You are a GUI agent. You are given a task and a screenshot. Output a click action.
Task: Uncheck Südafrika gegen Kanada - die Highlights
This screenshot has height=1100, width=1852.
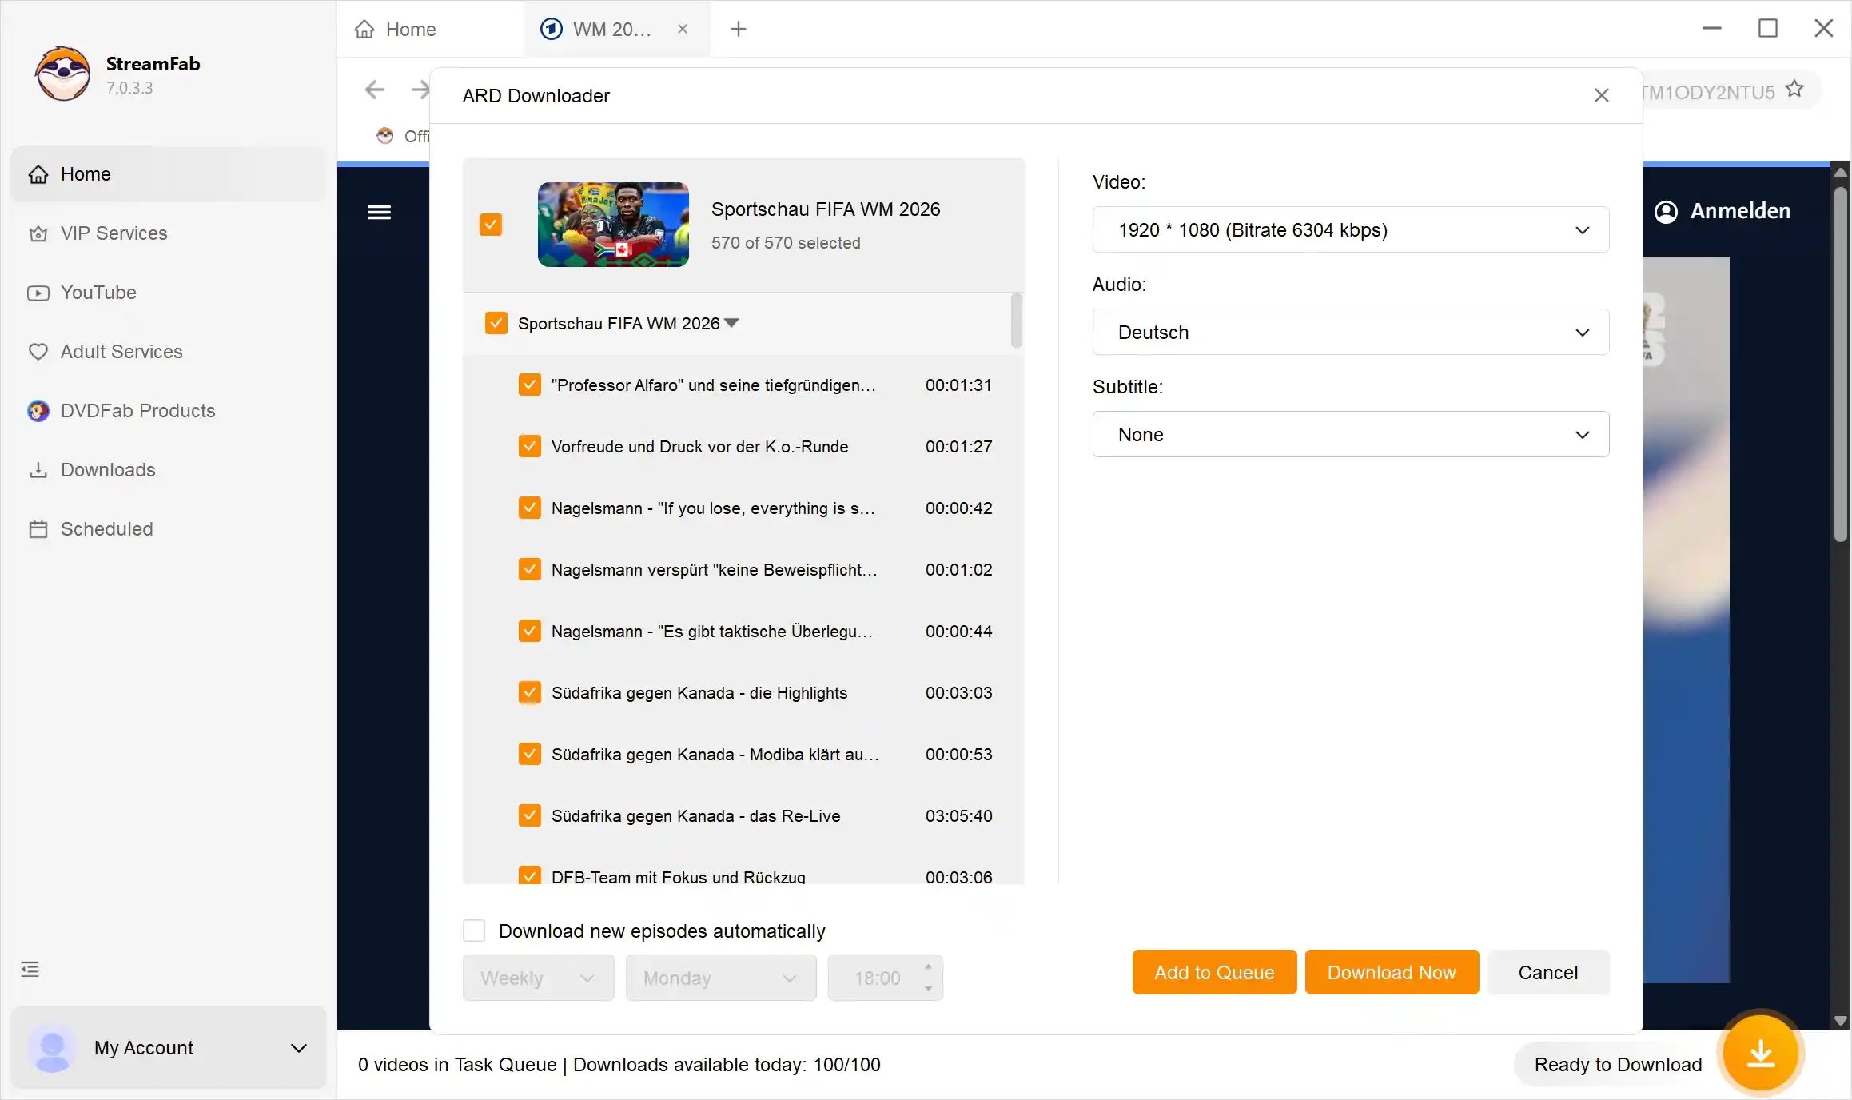pos(529,692)
